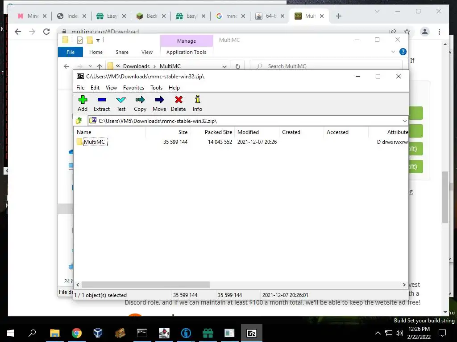Open the notification center icon
457x342 pixels.
click(x=442, y=333)
